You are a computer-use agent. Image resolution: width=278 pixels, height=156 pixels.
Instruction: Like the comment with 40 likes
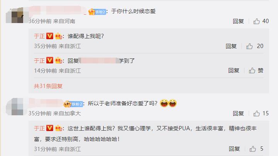(x=256, y=21)
